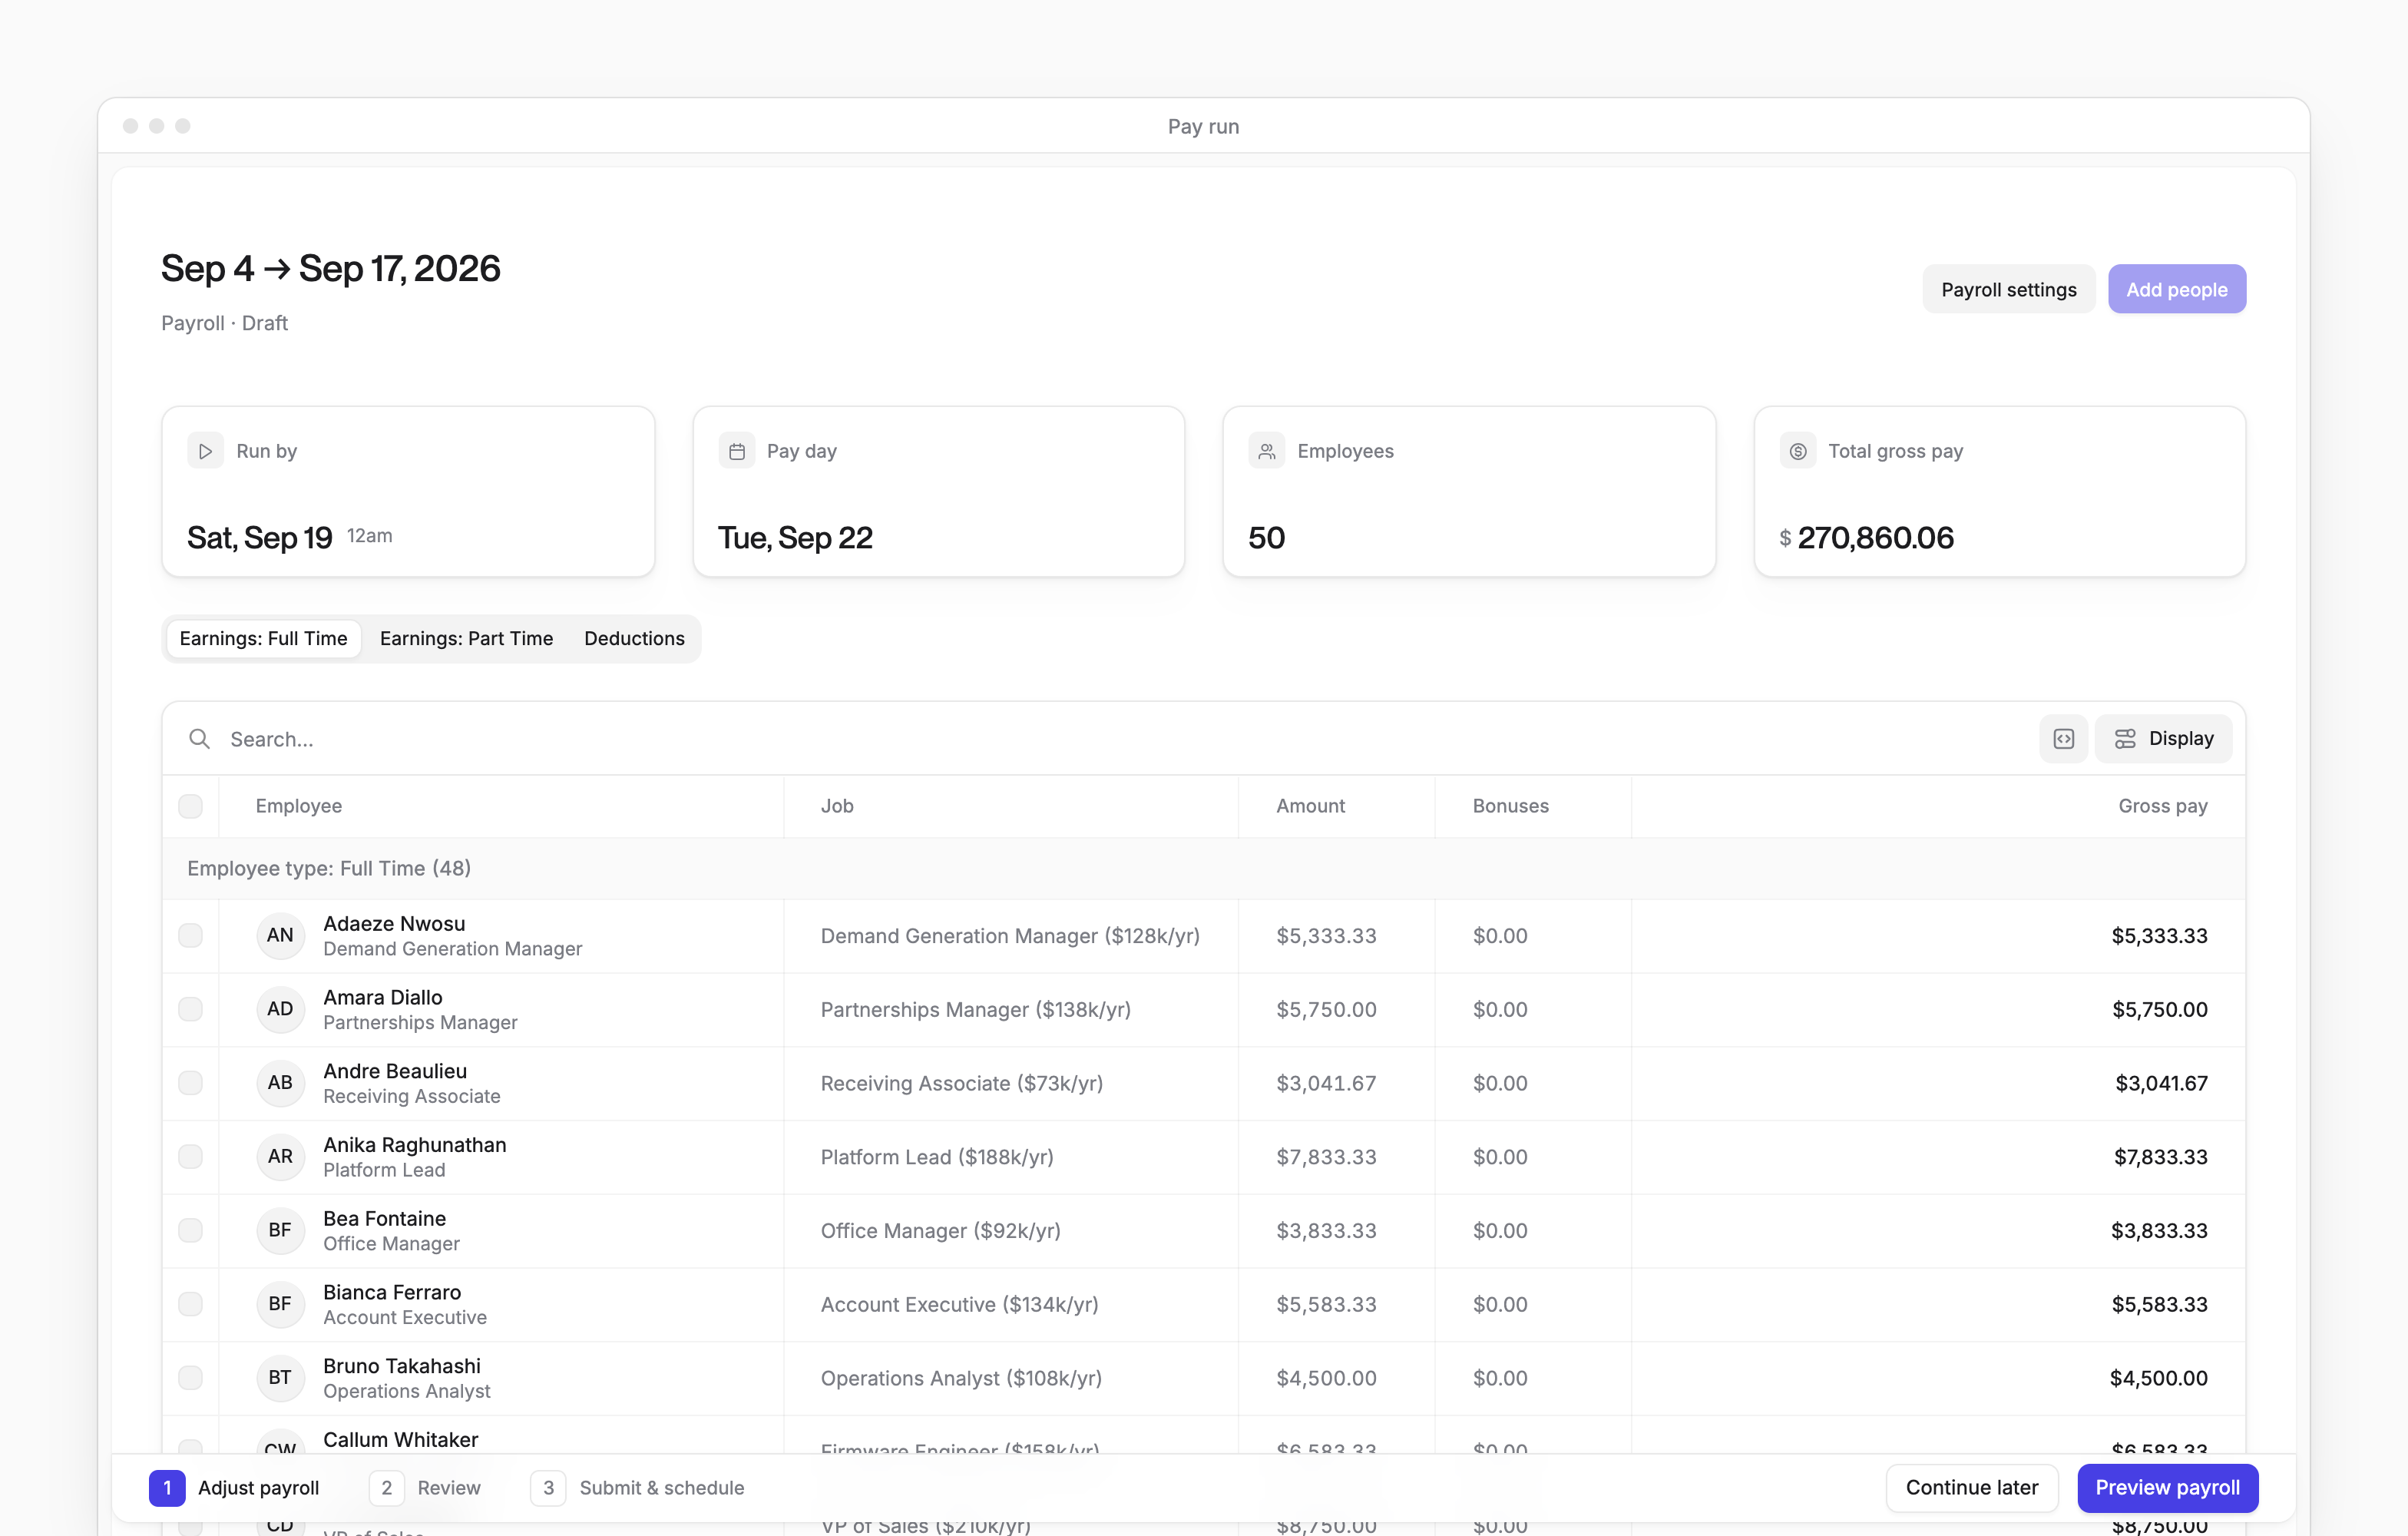Viewport: 2408px width, 1536px height.
Task: Click Bianca Ferraro's BF avatar
Action: pos(280,1304)
